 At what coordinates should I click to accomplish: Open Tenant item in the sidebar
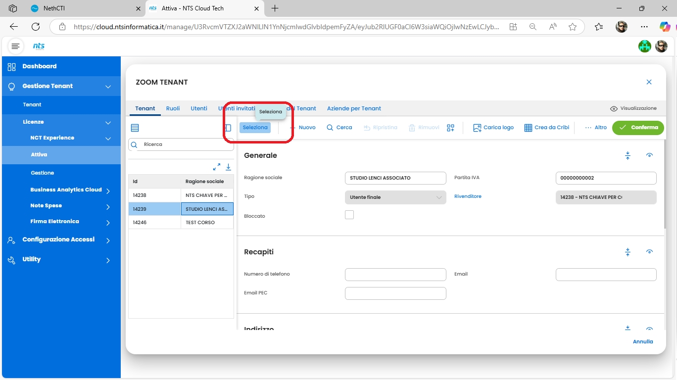coord(32,105)
